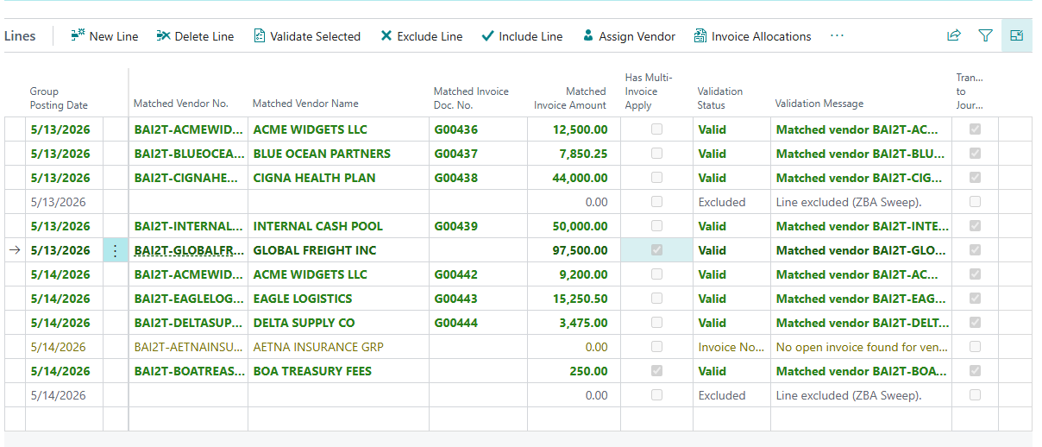Open Matched Invoice Amount column header
The width and height of the screenshot is (1042, 447).
tap(570, 98)
